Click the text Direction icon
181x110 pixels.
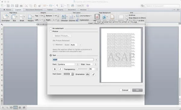coord(64,17)
